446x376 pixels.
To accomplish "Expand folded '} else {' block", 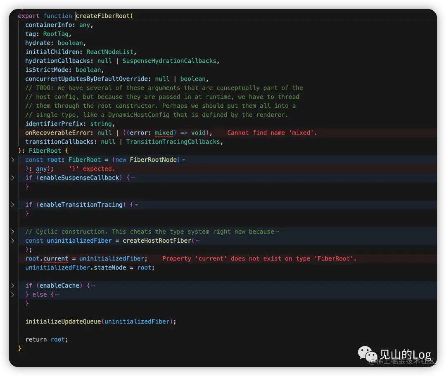I will [12, 295].
